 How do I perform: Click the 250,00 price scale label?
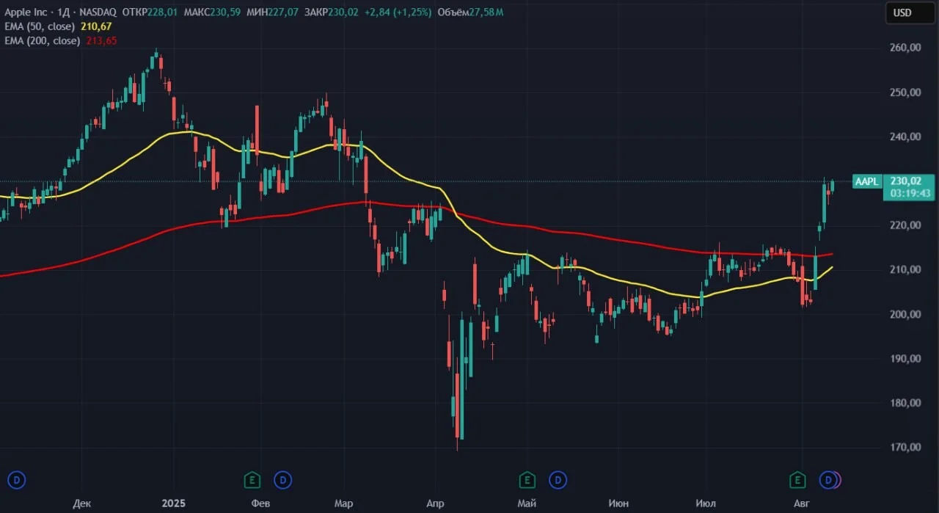point(905,92)
